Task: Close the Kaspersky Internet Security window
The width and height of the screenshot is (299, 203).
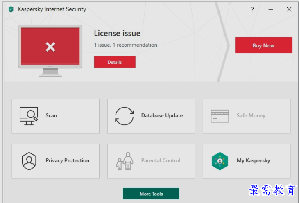Action: point(289,9)
